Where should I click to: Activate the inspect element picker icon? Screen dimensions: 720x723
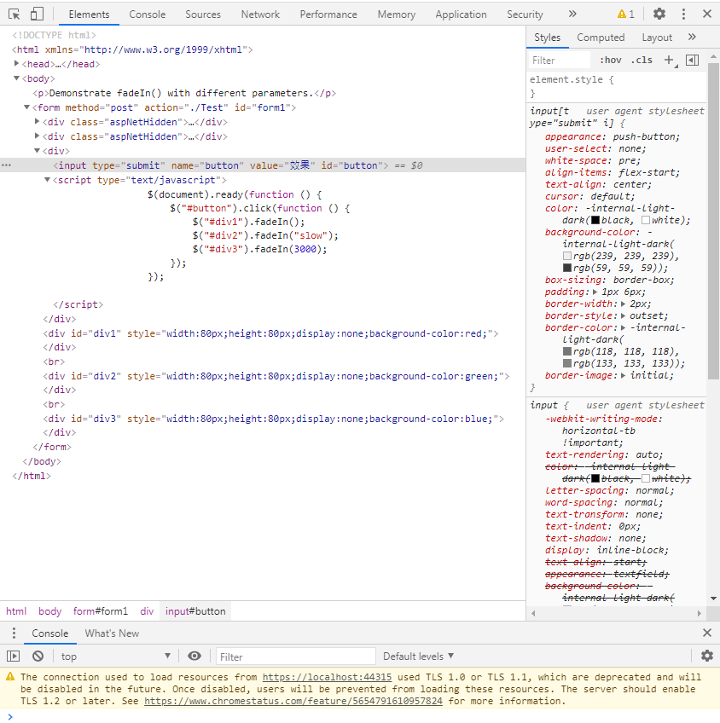point(15,14)
